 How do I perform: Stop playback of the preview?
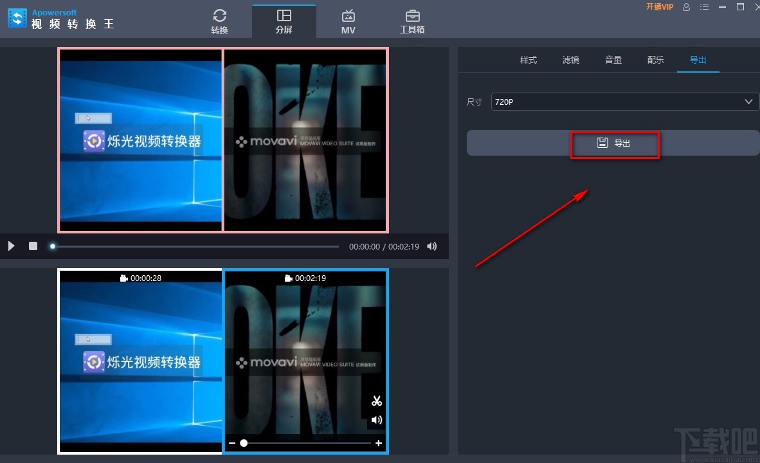coord(33,246)
